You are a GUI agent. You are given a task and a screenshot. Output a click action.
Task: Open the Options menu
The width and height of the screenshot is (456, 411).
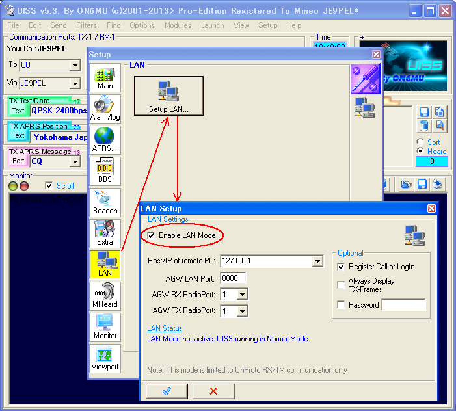pyautogui.click(x=142, y=25)
